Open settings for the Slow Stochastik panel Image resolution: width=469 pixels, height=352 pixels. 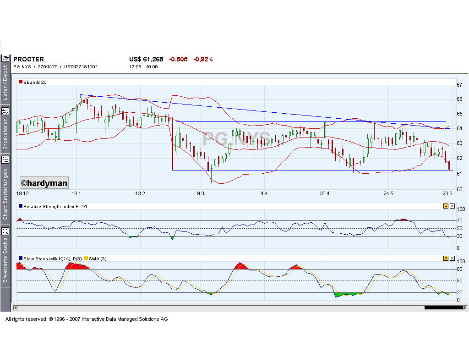[x=445, y=258]
